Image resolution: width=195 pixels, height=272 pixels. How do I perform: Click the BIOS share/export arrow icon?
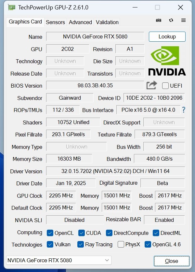click(x=152, y=85)
